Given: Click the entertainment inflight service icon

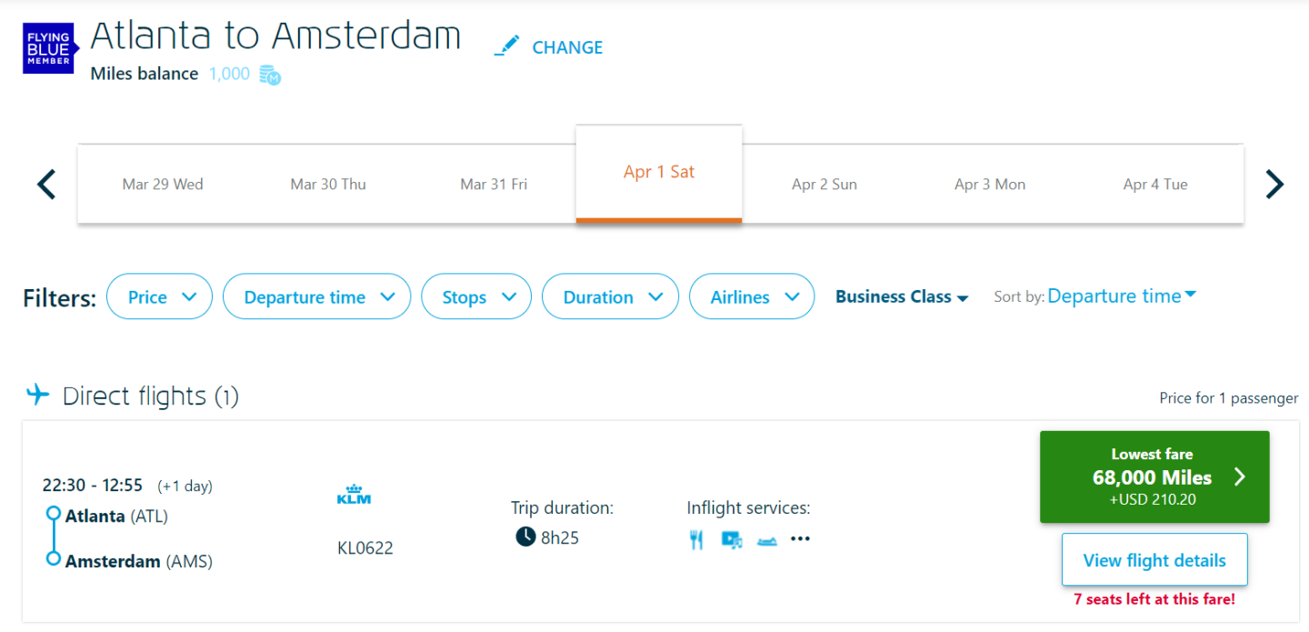Looking at the screenshot, I should point(732,540).
